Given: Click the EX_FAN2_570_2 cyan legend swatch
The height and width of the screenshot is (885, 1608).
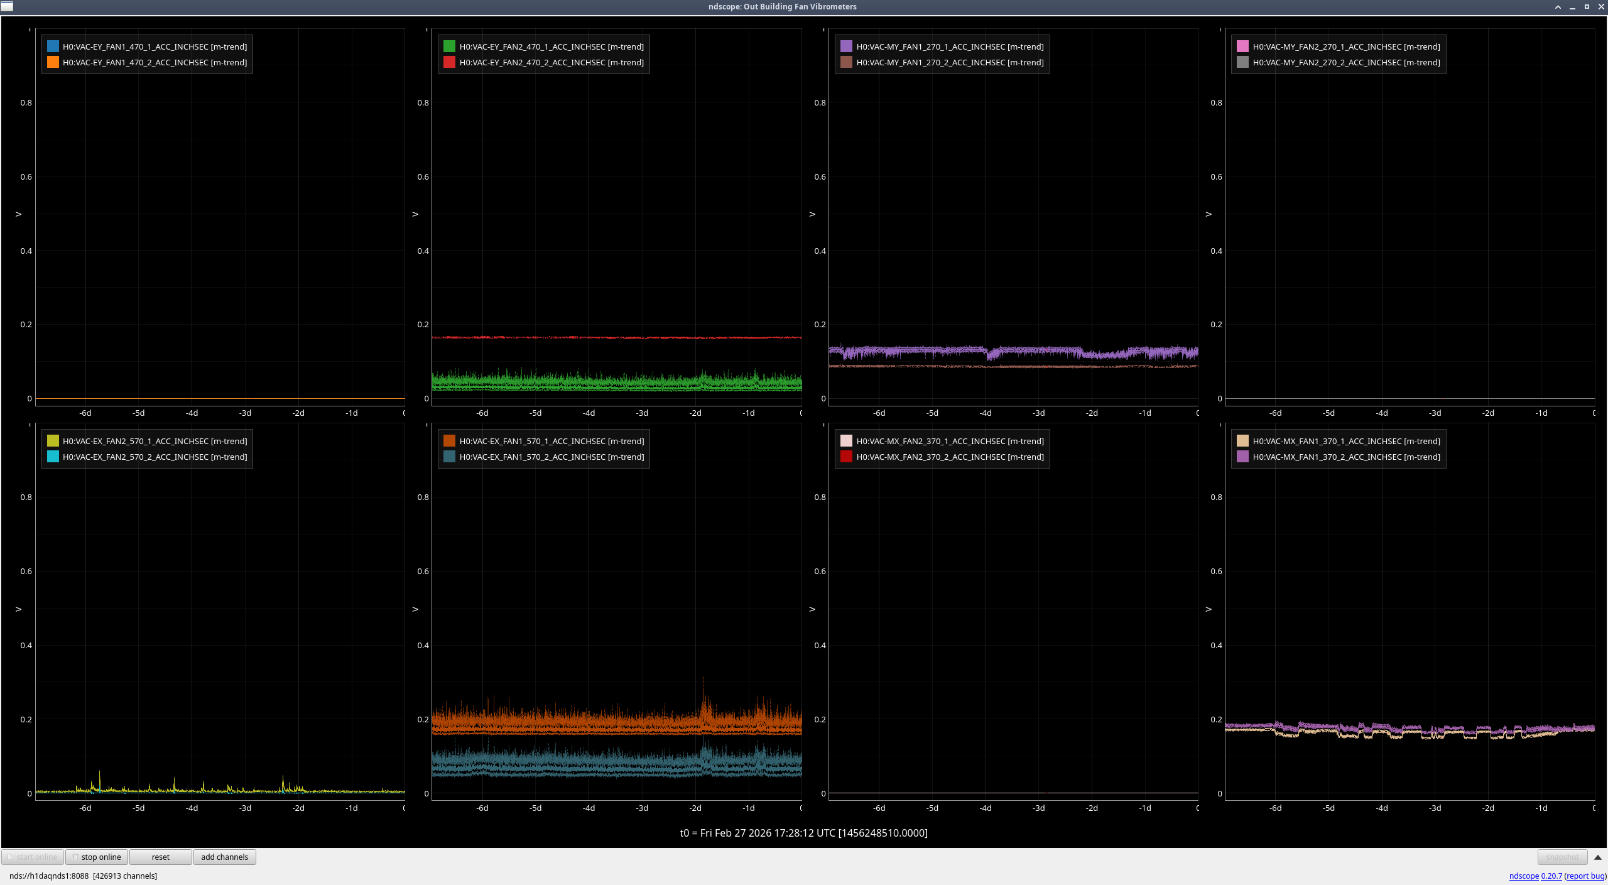Looking at the screenshot, I should pyautogui.click(x=53, y=457).
